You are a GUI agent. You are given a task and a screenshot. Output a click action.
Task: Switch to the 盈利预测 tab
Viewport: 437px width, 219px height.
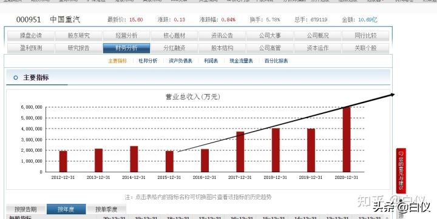[31, 48]
